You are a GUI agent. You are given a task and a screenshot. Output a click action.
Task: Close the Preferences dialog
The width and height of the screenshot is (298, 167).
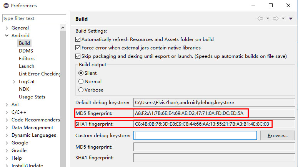[x=288, y=5]
